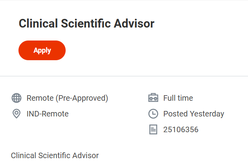Click the Remote (Pre-Approved) remote type text
248x168 pixels.
click(x=67, y=98)
